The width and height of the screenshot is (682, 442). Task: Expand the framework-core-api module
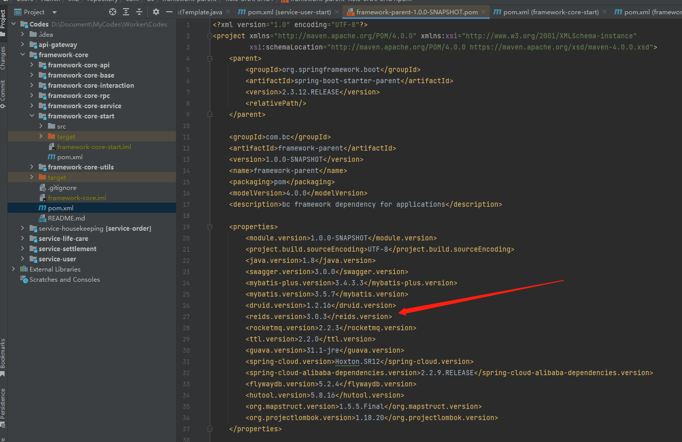32,65
